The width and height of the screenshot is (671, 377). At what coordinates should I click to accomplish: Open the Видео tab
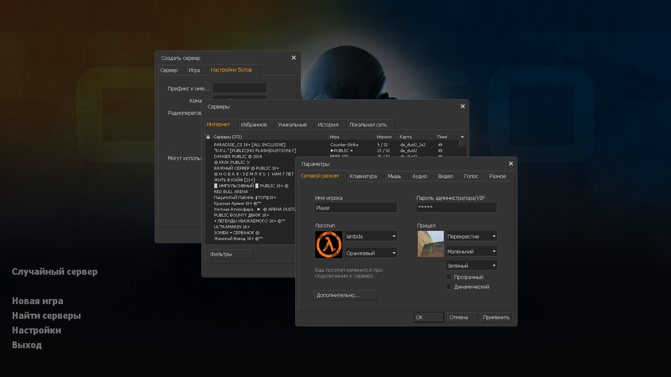(445, 176)
